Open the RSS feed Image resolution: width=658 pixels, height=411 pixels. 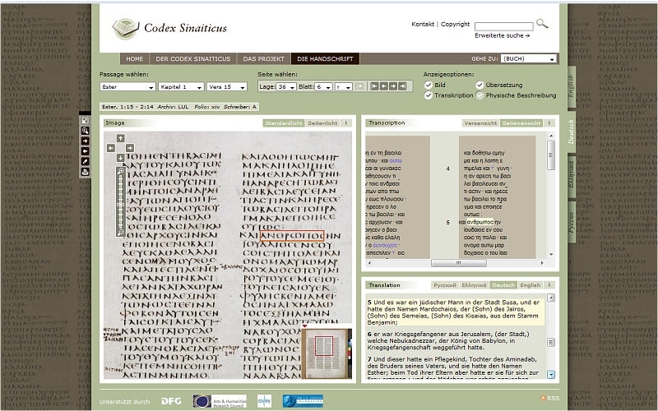pyautogui.click(x=550, y=398)
